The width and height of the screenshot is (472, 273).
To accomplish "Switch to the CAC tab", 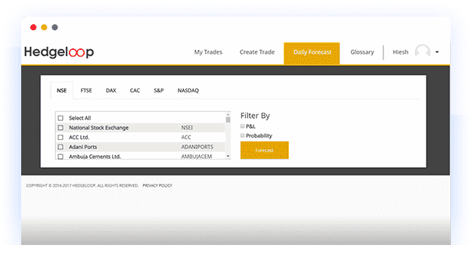I will point(135,90).
